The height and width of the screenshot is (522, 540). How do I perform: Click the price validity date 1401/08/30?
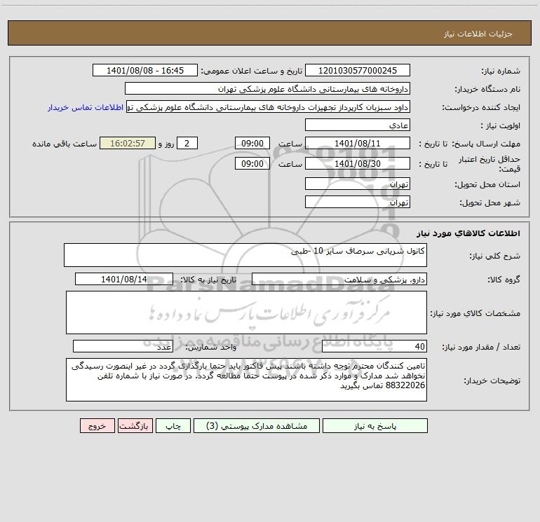(x=358, y=164)
